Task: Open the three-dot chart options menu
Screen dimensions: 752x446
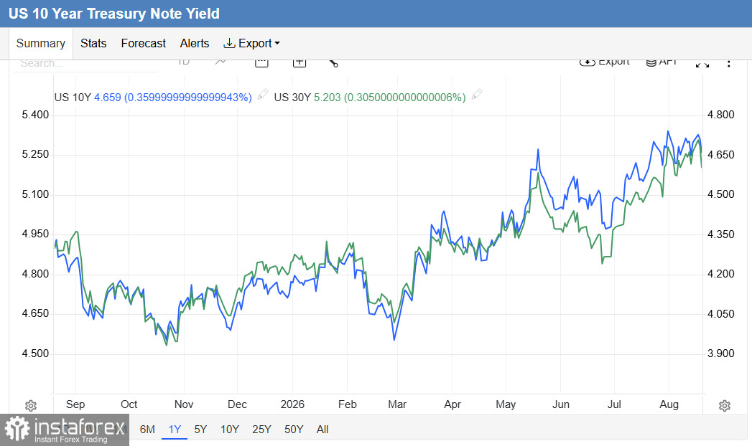Action: pyautogui.click(x=728, y=64)
